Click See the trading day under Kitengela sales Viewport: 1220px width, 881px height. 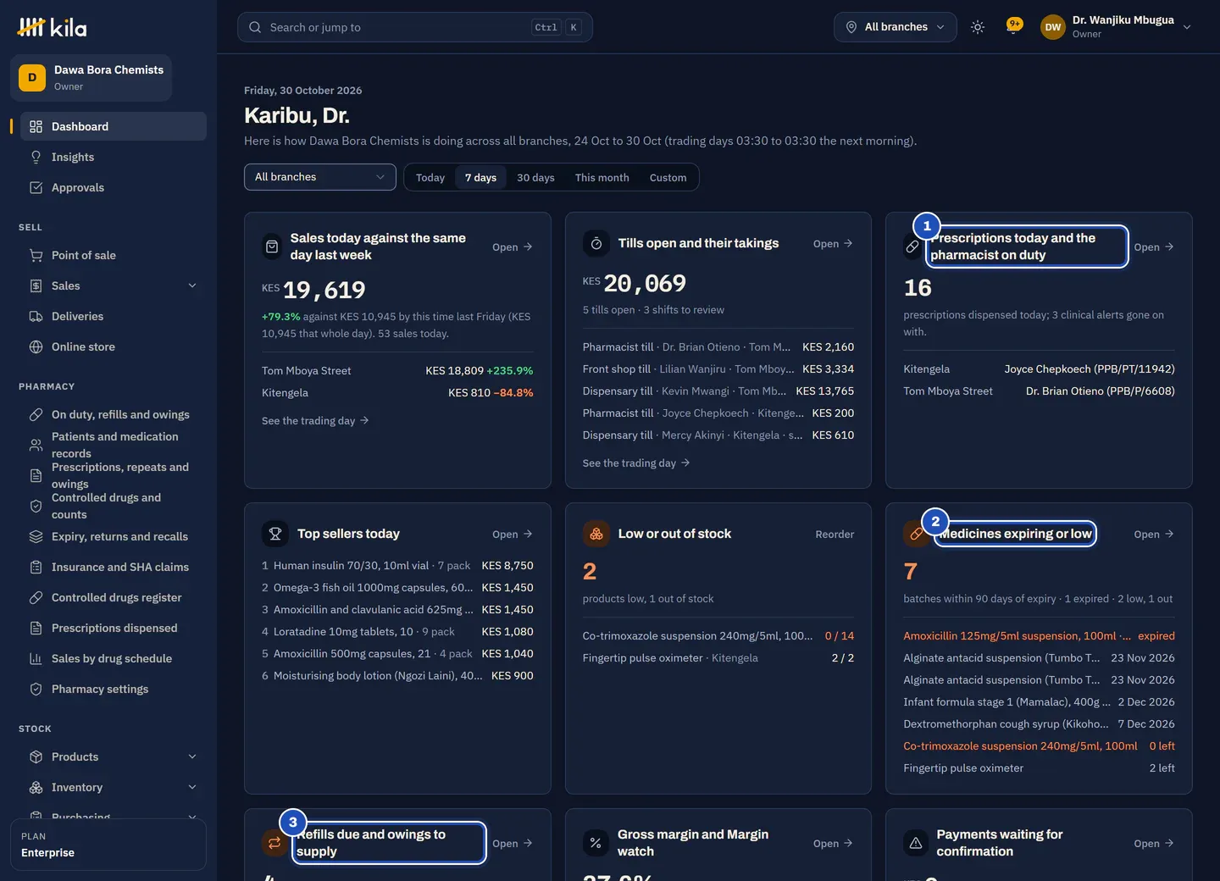point(315,420)
